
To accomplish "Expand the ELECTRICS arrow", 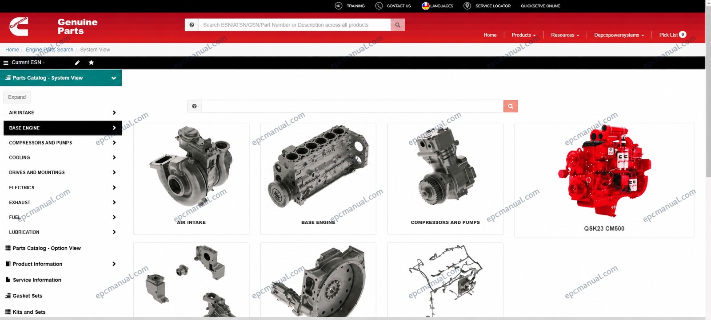I will coord(114,187).
